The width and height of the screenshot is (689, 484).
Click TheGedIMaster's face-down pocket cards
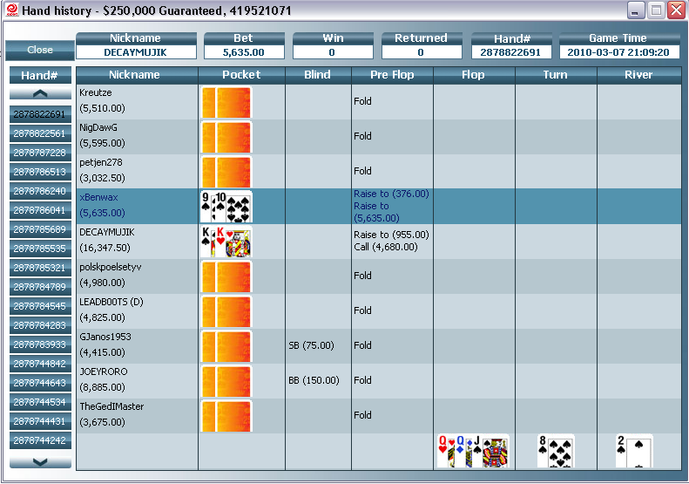click(x=226, y=416)
